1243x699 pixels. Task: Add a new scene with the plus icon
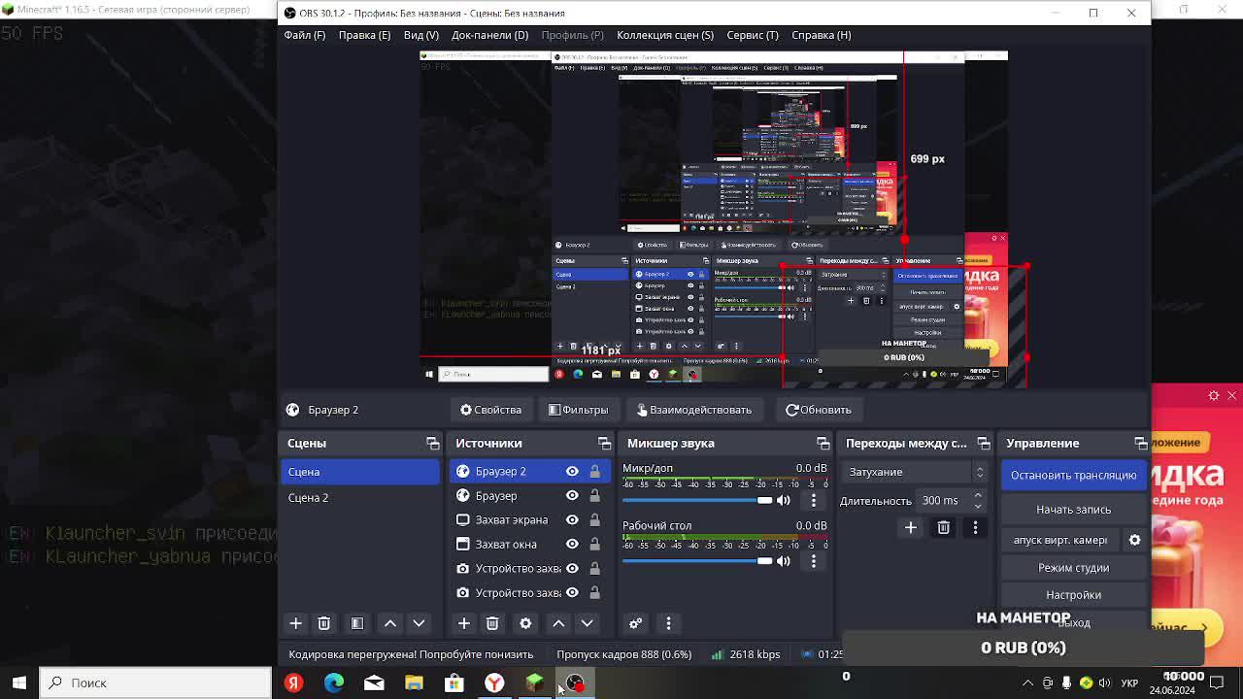[296, 623]
